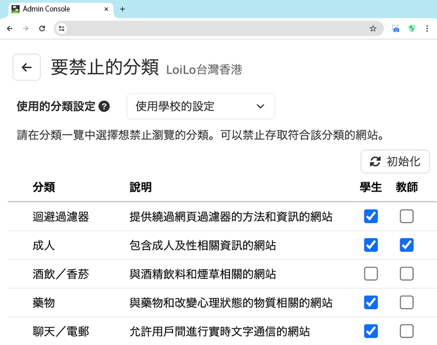Check 教師 for 酒飲／香菸
The height and width of the screenshot is (345, 437).
[x=407, y=274]
